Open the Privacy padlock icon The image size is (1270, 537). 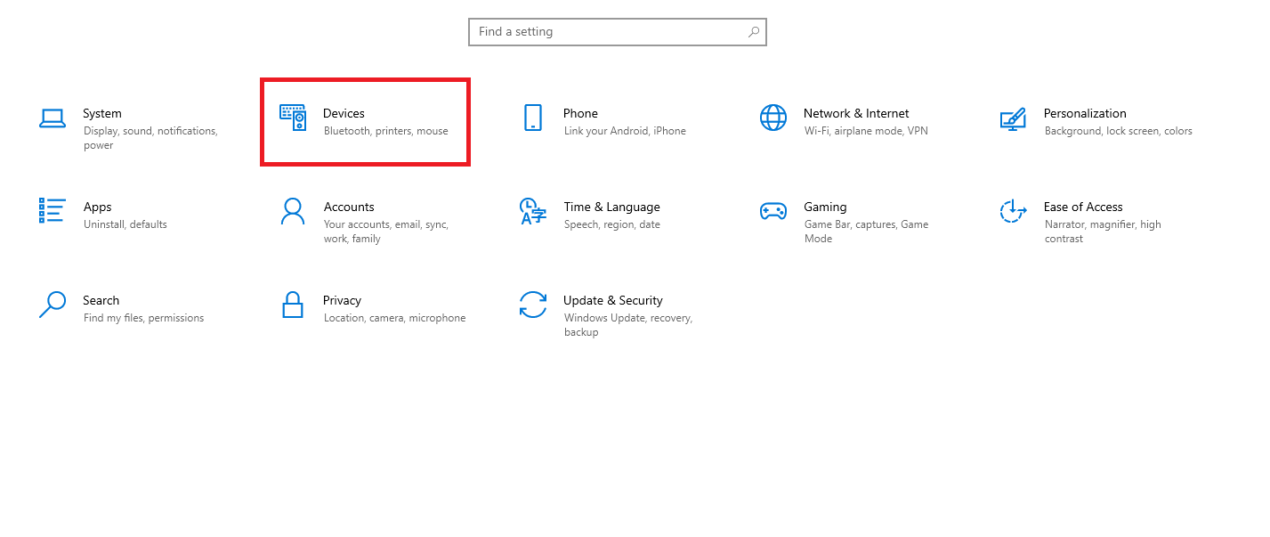293,305
